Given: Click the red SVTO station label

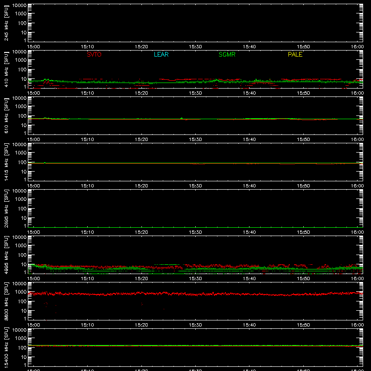Looking at the screenshot, I should click(x=94, y=54).
